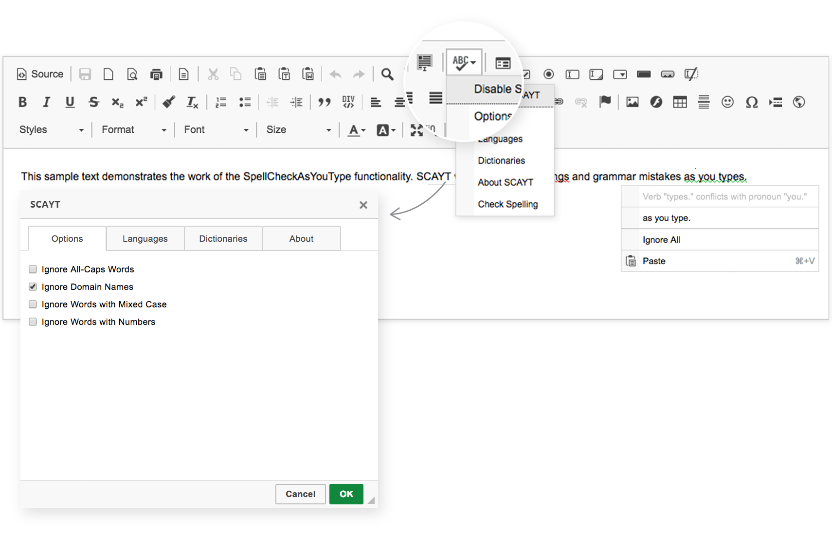Toggle Underline formatting

(x=70, y=102)
